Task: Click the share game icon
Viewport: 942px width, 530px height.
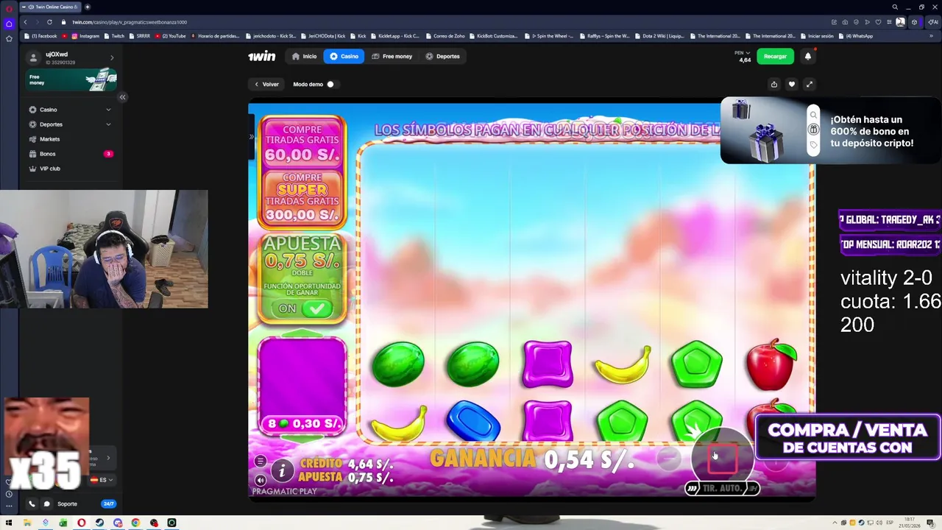Action: point(773,84)
